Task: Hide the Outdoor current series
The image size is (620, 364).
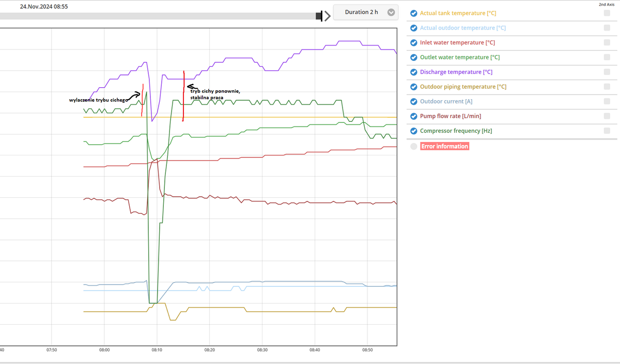Action: pyautogui.click(x=413, y=102)
